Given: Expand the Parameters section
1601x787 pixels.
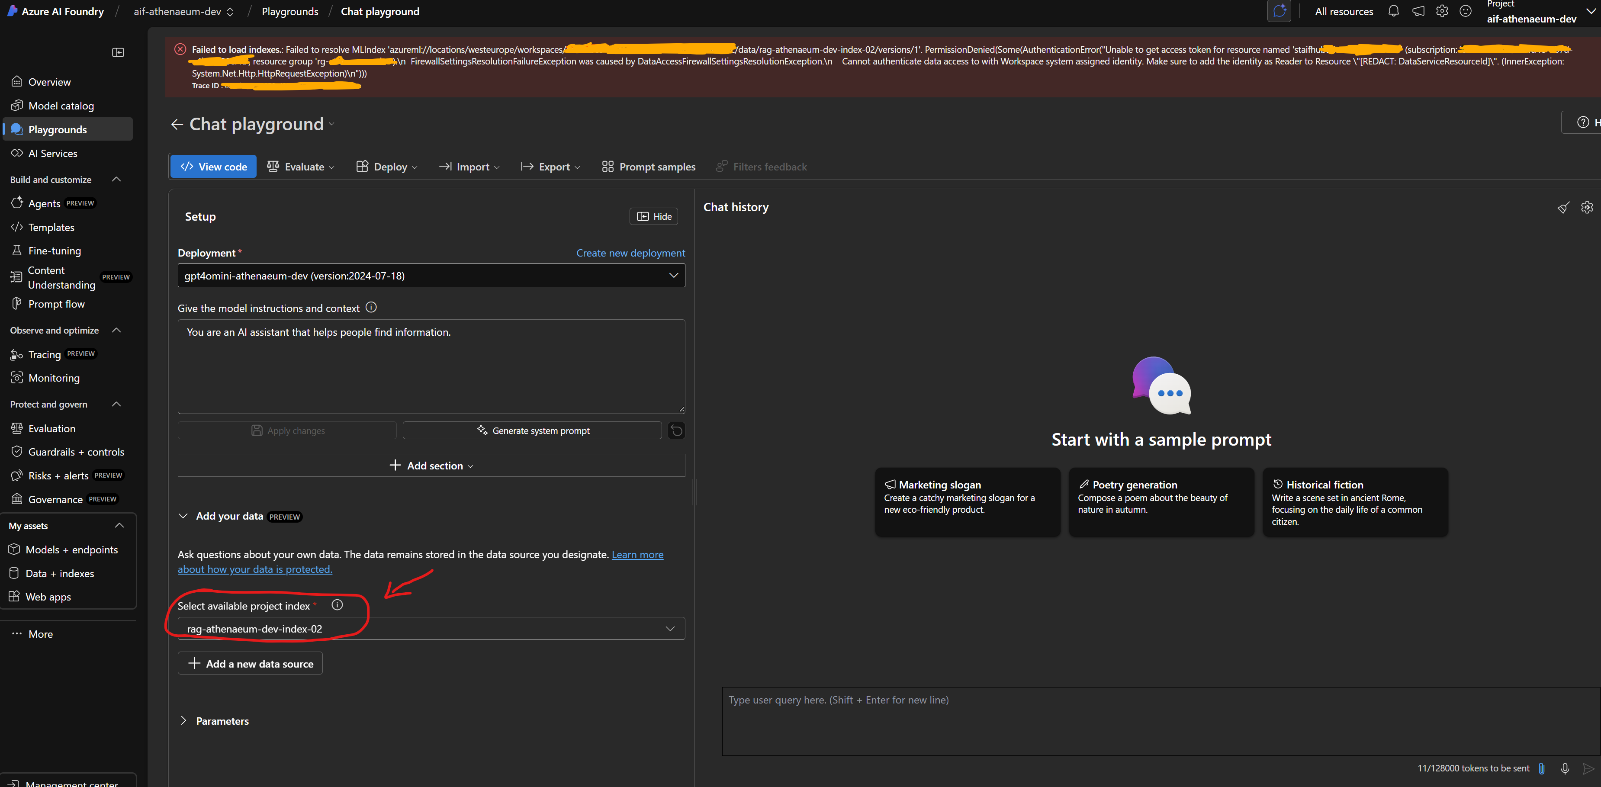Looking at the screenshot, I should coord(215,720).
